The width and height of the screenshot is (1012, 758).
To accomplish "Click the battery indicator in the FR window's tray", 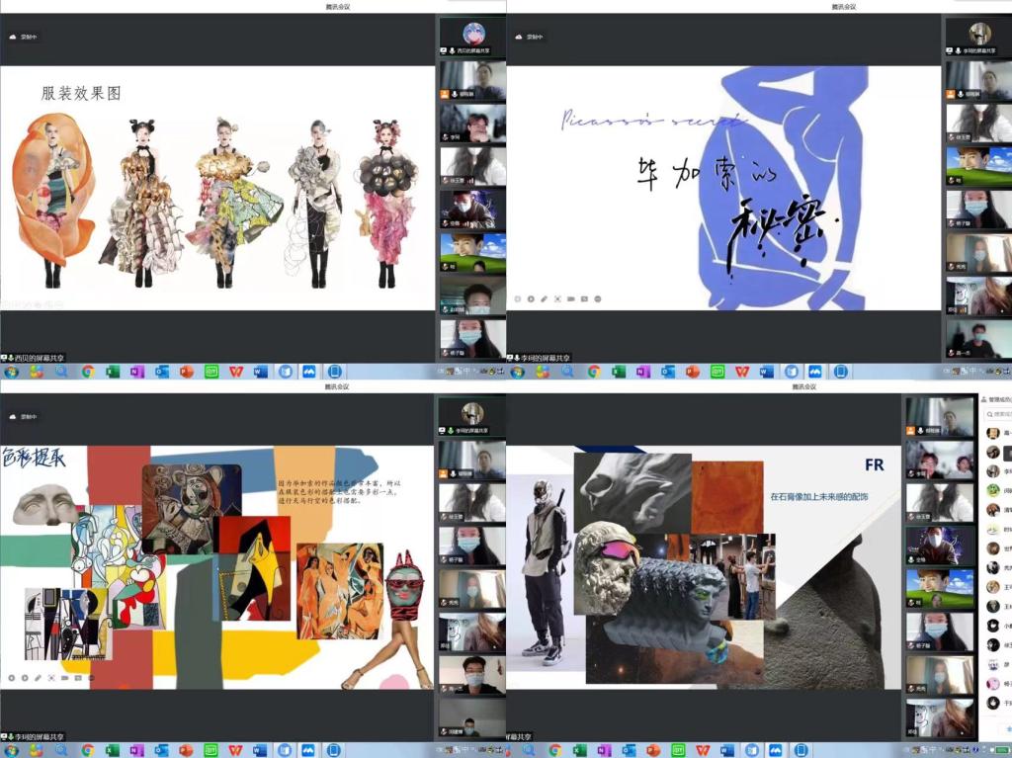I will point(1000,750).
